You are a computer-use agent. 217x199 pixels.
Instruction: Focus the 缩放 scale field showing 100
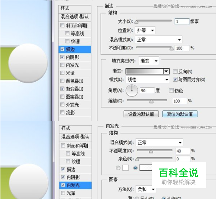pos(179,101)
